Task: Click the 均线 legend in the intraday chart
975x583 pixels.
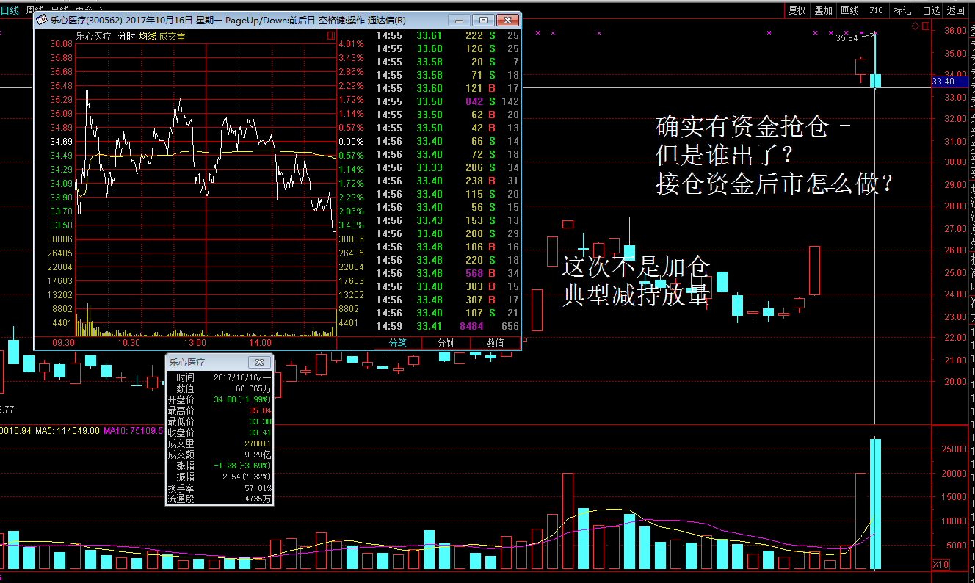Action: [147, 35]
